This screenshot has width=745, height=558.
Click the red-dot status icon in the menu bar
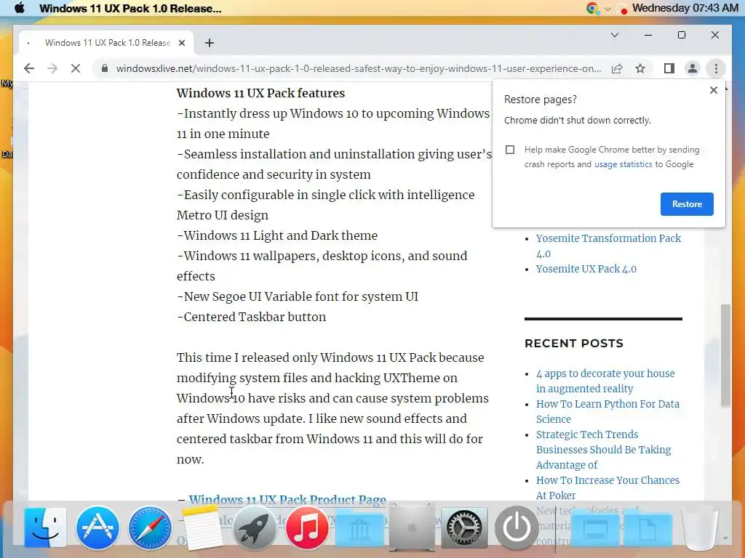(621, 8)
